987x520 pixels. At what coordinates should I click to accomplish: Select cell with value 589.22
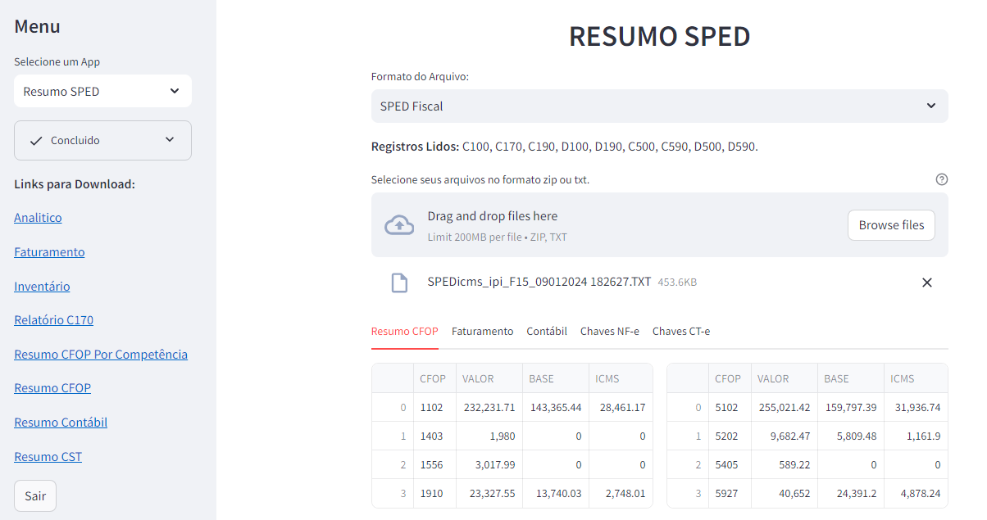pos(785,464)
